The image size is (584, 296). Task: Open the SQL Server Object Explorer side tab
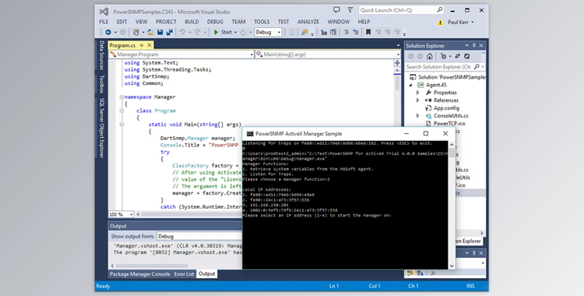point(101,128)
